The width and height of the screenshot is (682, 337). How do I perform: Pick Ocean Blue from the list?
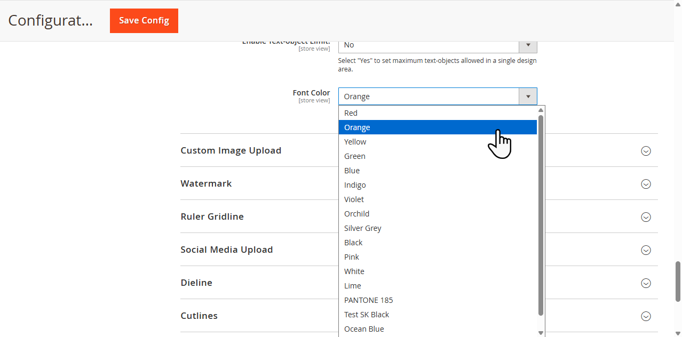[x=364, y=329]
